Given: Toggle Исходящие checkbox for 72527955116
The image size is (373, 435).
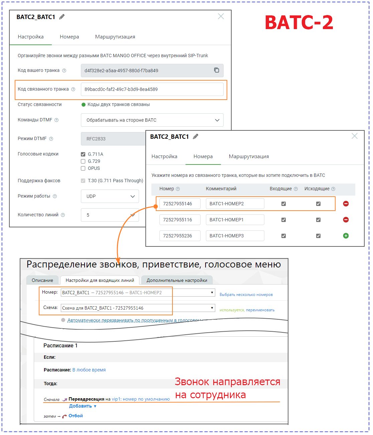Looking at the screenshot, I should click(318, 220).
